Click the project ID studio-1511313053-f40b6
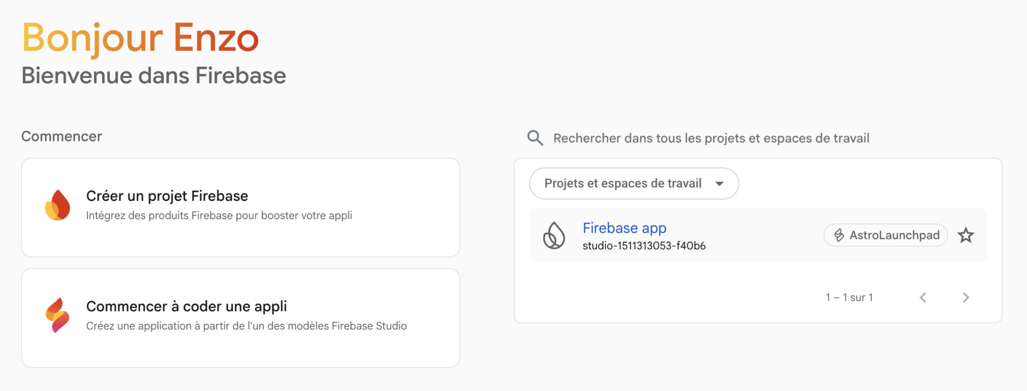 644,246
